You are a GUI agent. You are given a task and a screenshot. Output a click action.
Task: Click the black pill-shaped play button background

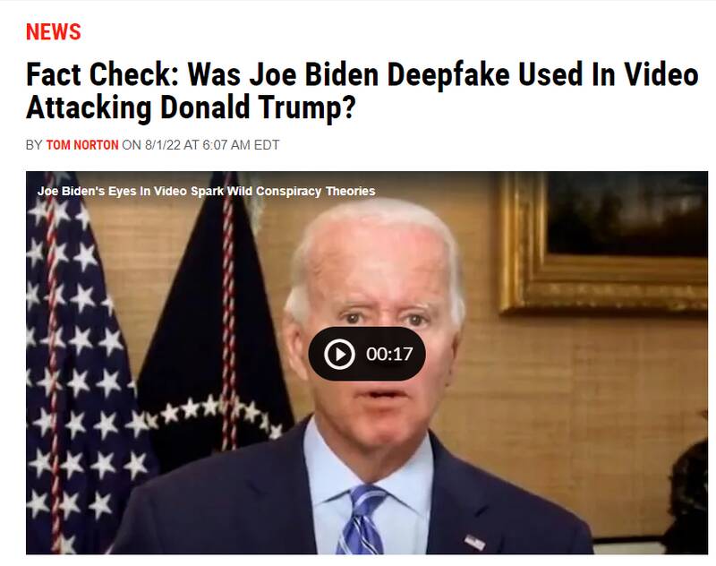[x=367, y=354]
